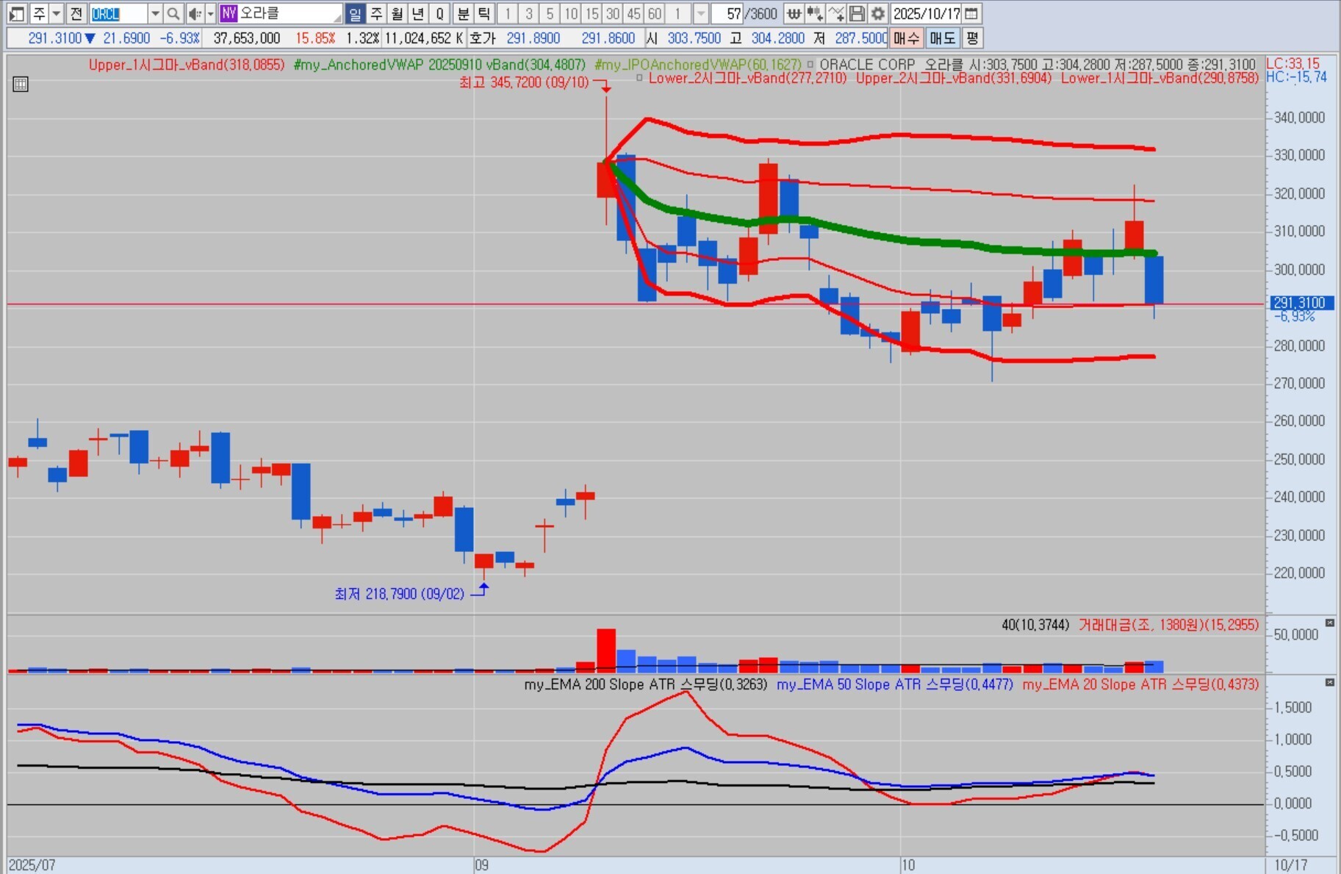This screenshot has width=1341, height=874.
Task: Click the LC:33.15 indicator text
Action: [x=1293, y=64]
